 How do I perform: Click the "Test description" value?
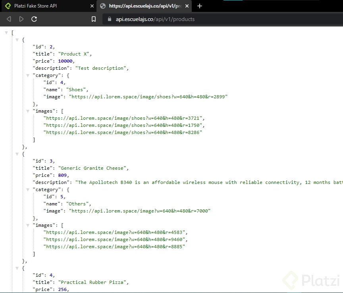point(100,68)
